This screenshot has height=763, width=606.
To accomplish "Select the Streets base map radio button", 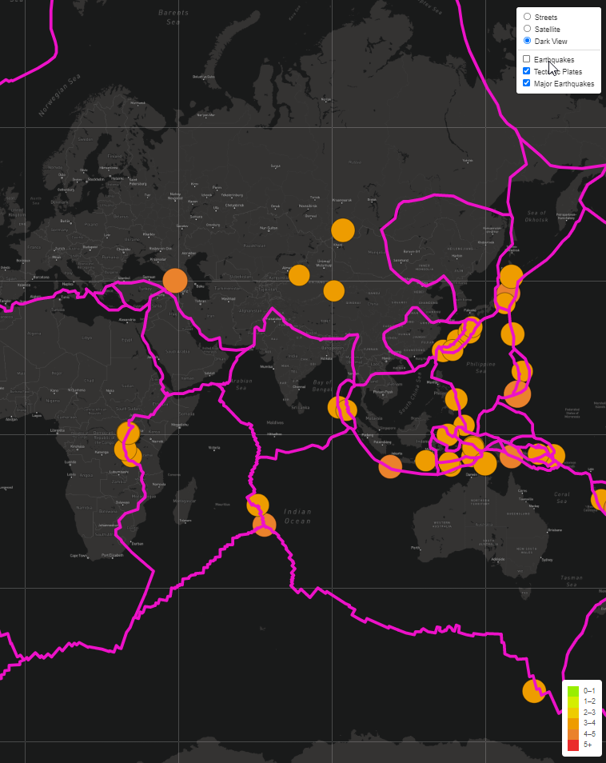I will pos(527,17).
